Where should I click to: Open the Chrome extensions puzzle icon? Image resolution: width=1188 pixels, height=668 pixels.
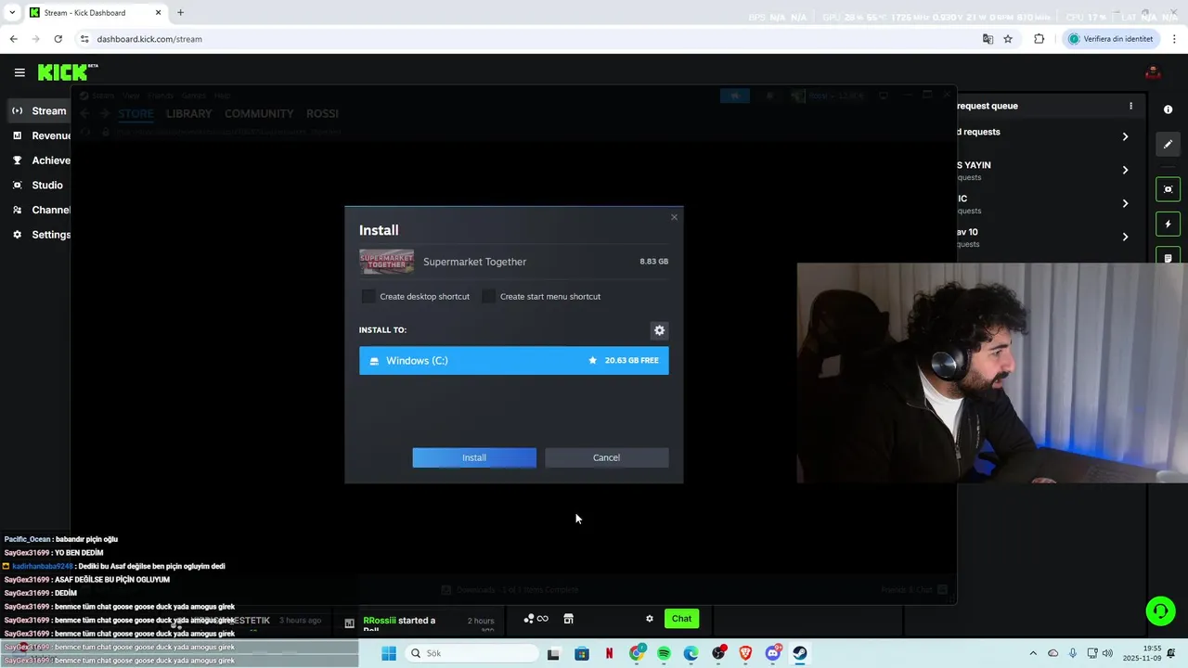(x=1039, y=39)
